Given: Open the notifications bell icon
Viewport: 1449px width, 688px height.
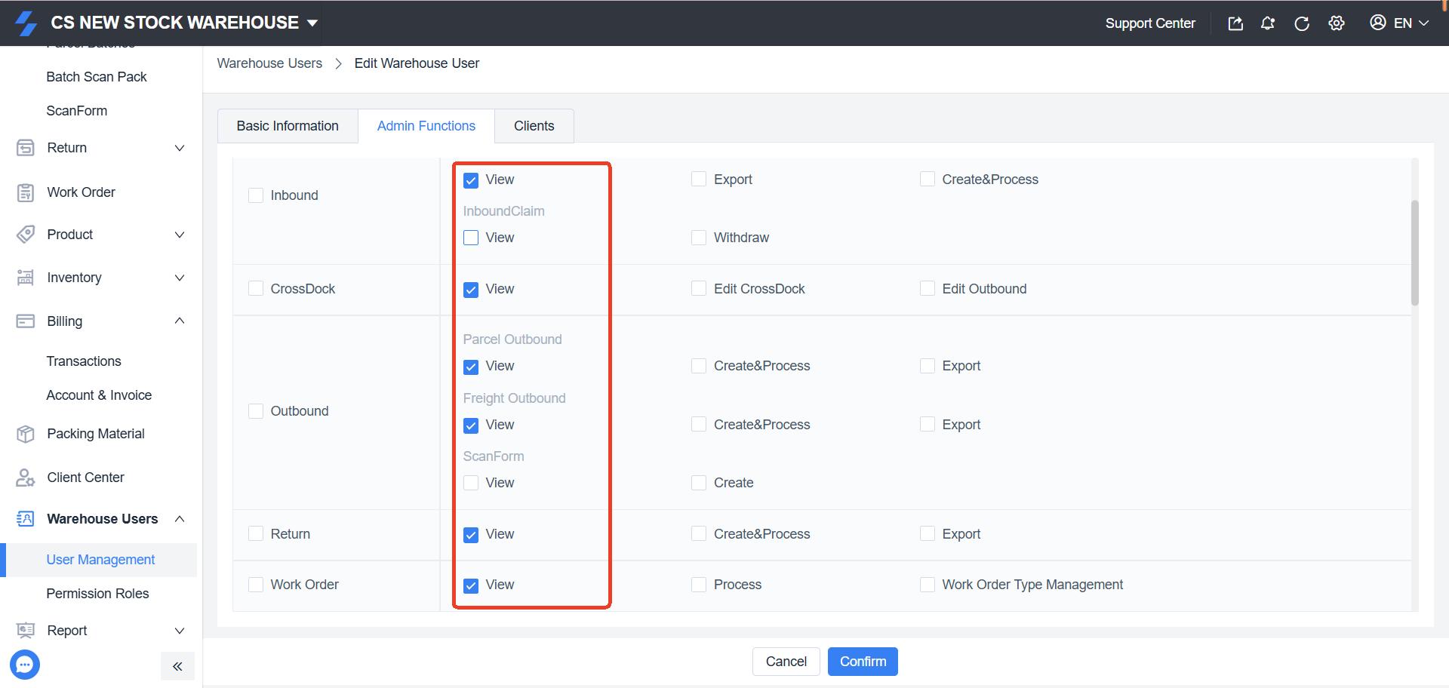Looking at the screenshot, I should (1268, 23).
